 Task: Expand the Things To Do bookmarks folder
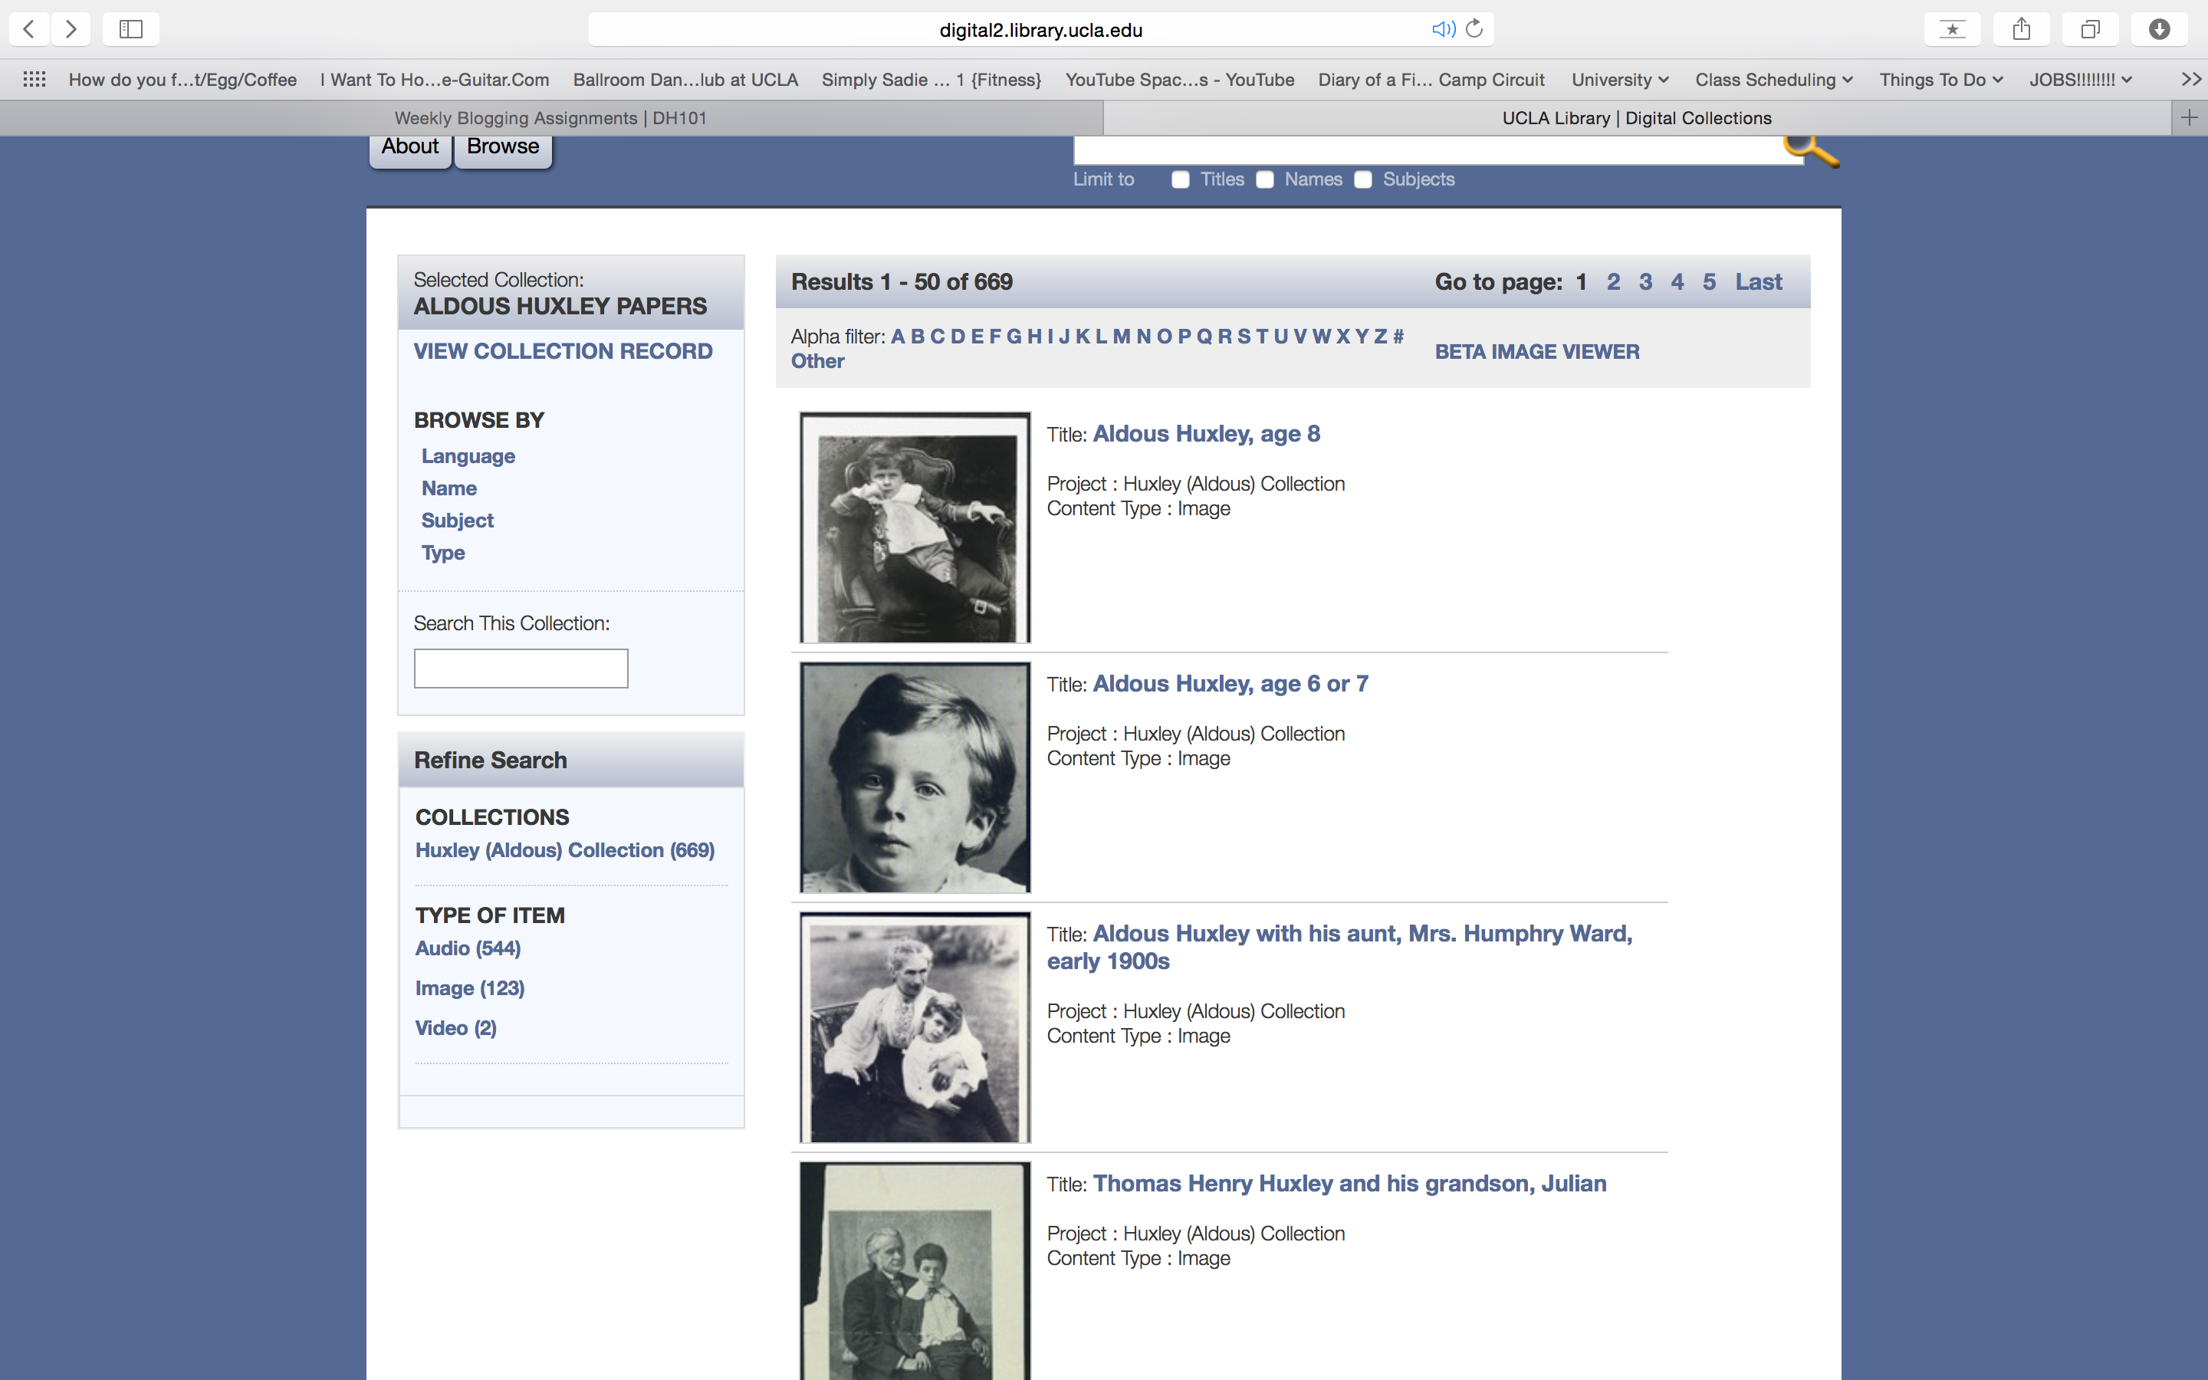click(1940, 80)
